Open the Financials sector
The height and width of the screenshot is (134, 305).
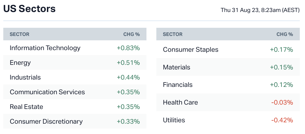[178, 85]
